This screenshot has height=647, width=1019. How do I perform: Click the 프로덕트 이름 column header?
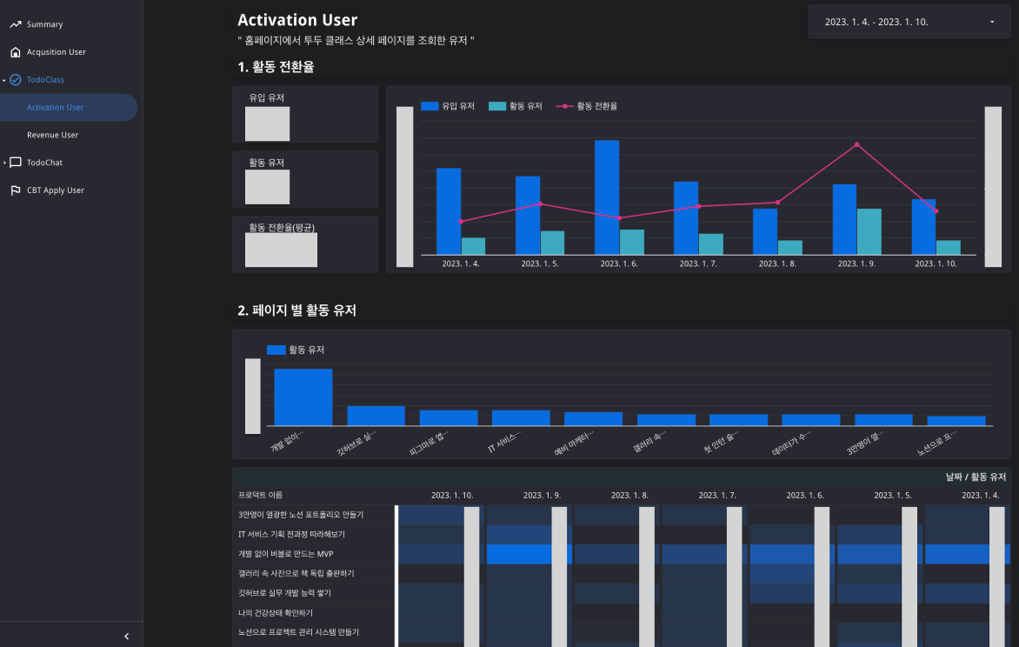tap(260, 495)
